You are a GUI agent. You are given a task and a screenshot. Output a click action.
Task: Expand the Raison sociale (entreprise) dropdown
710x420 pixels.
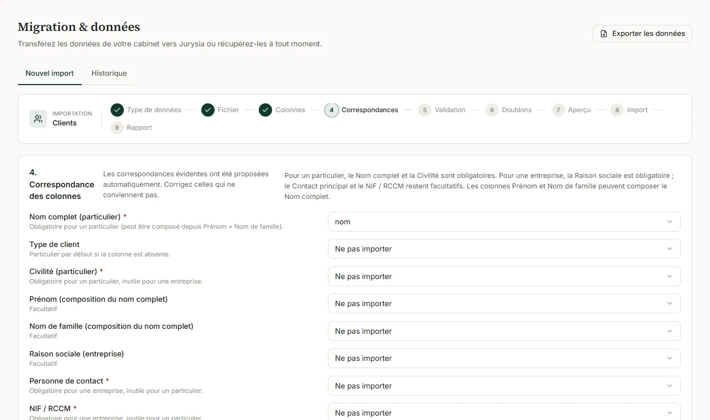tap(504, 358)
